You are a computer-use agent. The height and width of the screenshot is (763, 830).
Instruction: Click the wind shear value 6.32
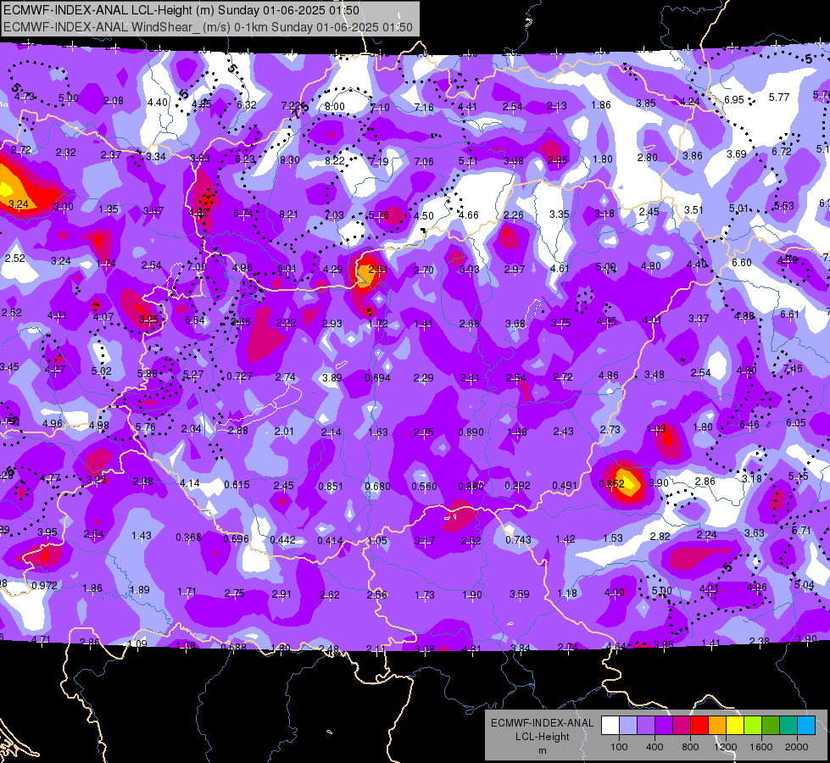[x=246, y=105]
